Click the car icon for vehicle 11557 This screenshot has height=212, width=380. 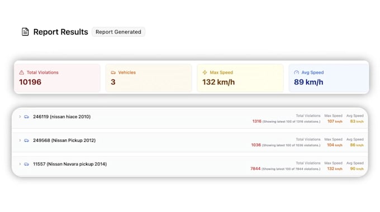[x=26, y=164]
